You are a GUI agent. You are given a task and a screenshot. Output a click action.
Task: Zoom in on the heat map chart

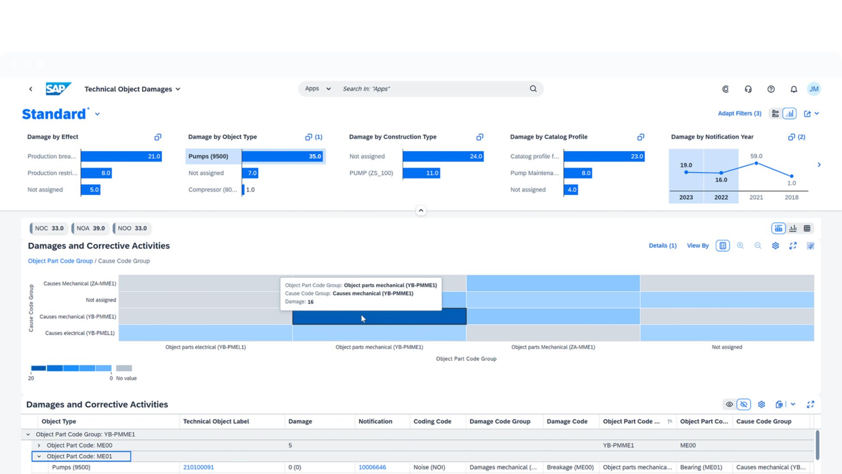coord(740,246)
